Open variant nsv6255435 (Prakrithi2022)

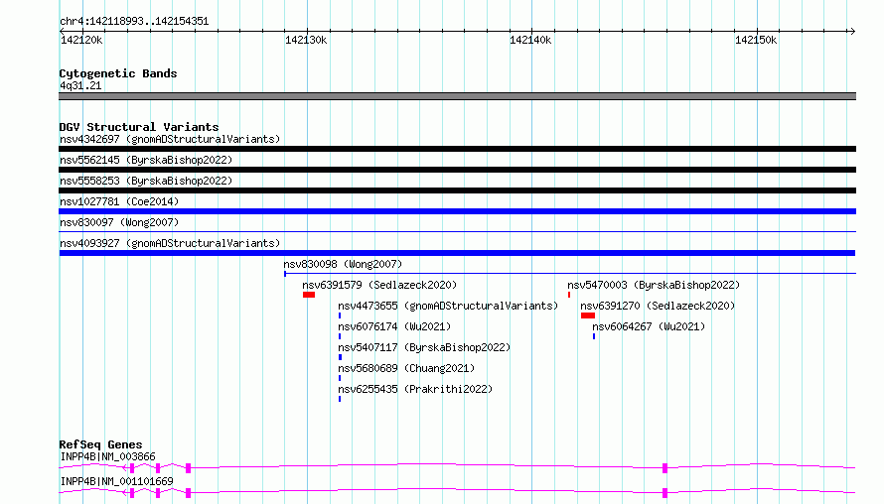(x=415, y=389)
